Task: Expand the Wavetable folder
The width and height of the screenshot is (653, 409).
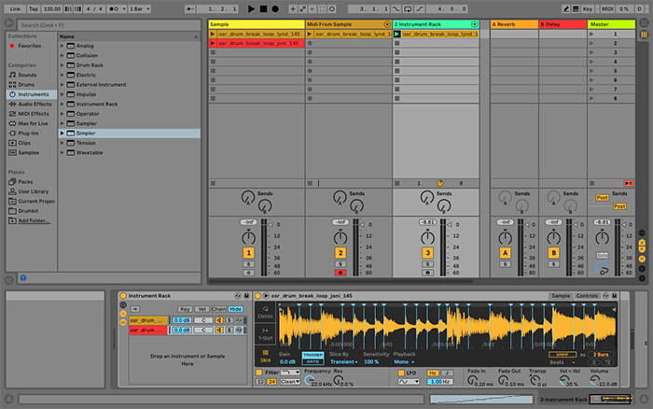Action: pos(63,153)
